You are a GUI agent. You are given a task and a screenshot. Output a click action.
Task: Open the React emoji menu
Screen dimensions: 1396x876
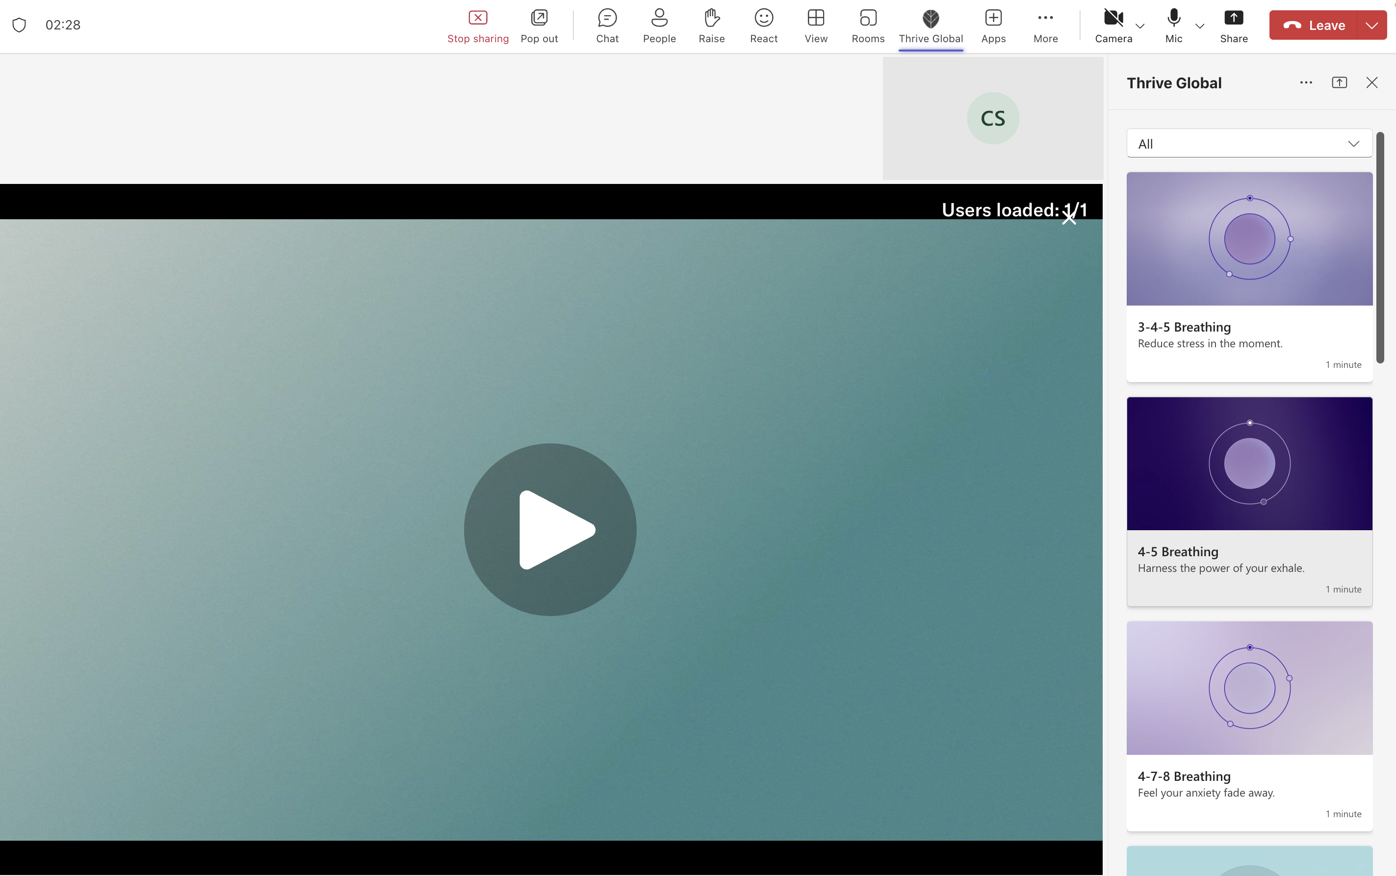point(763,26)
